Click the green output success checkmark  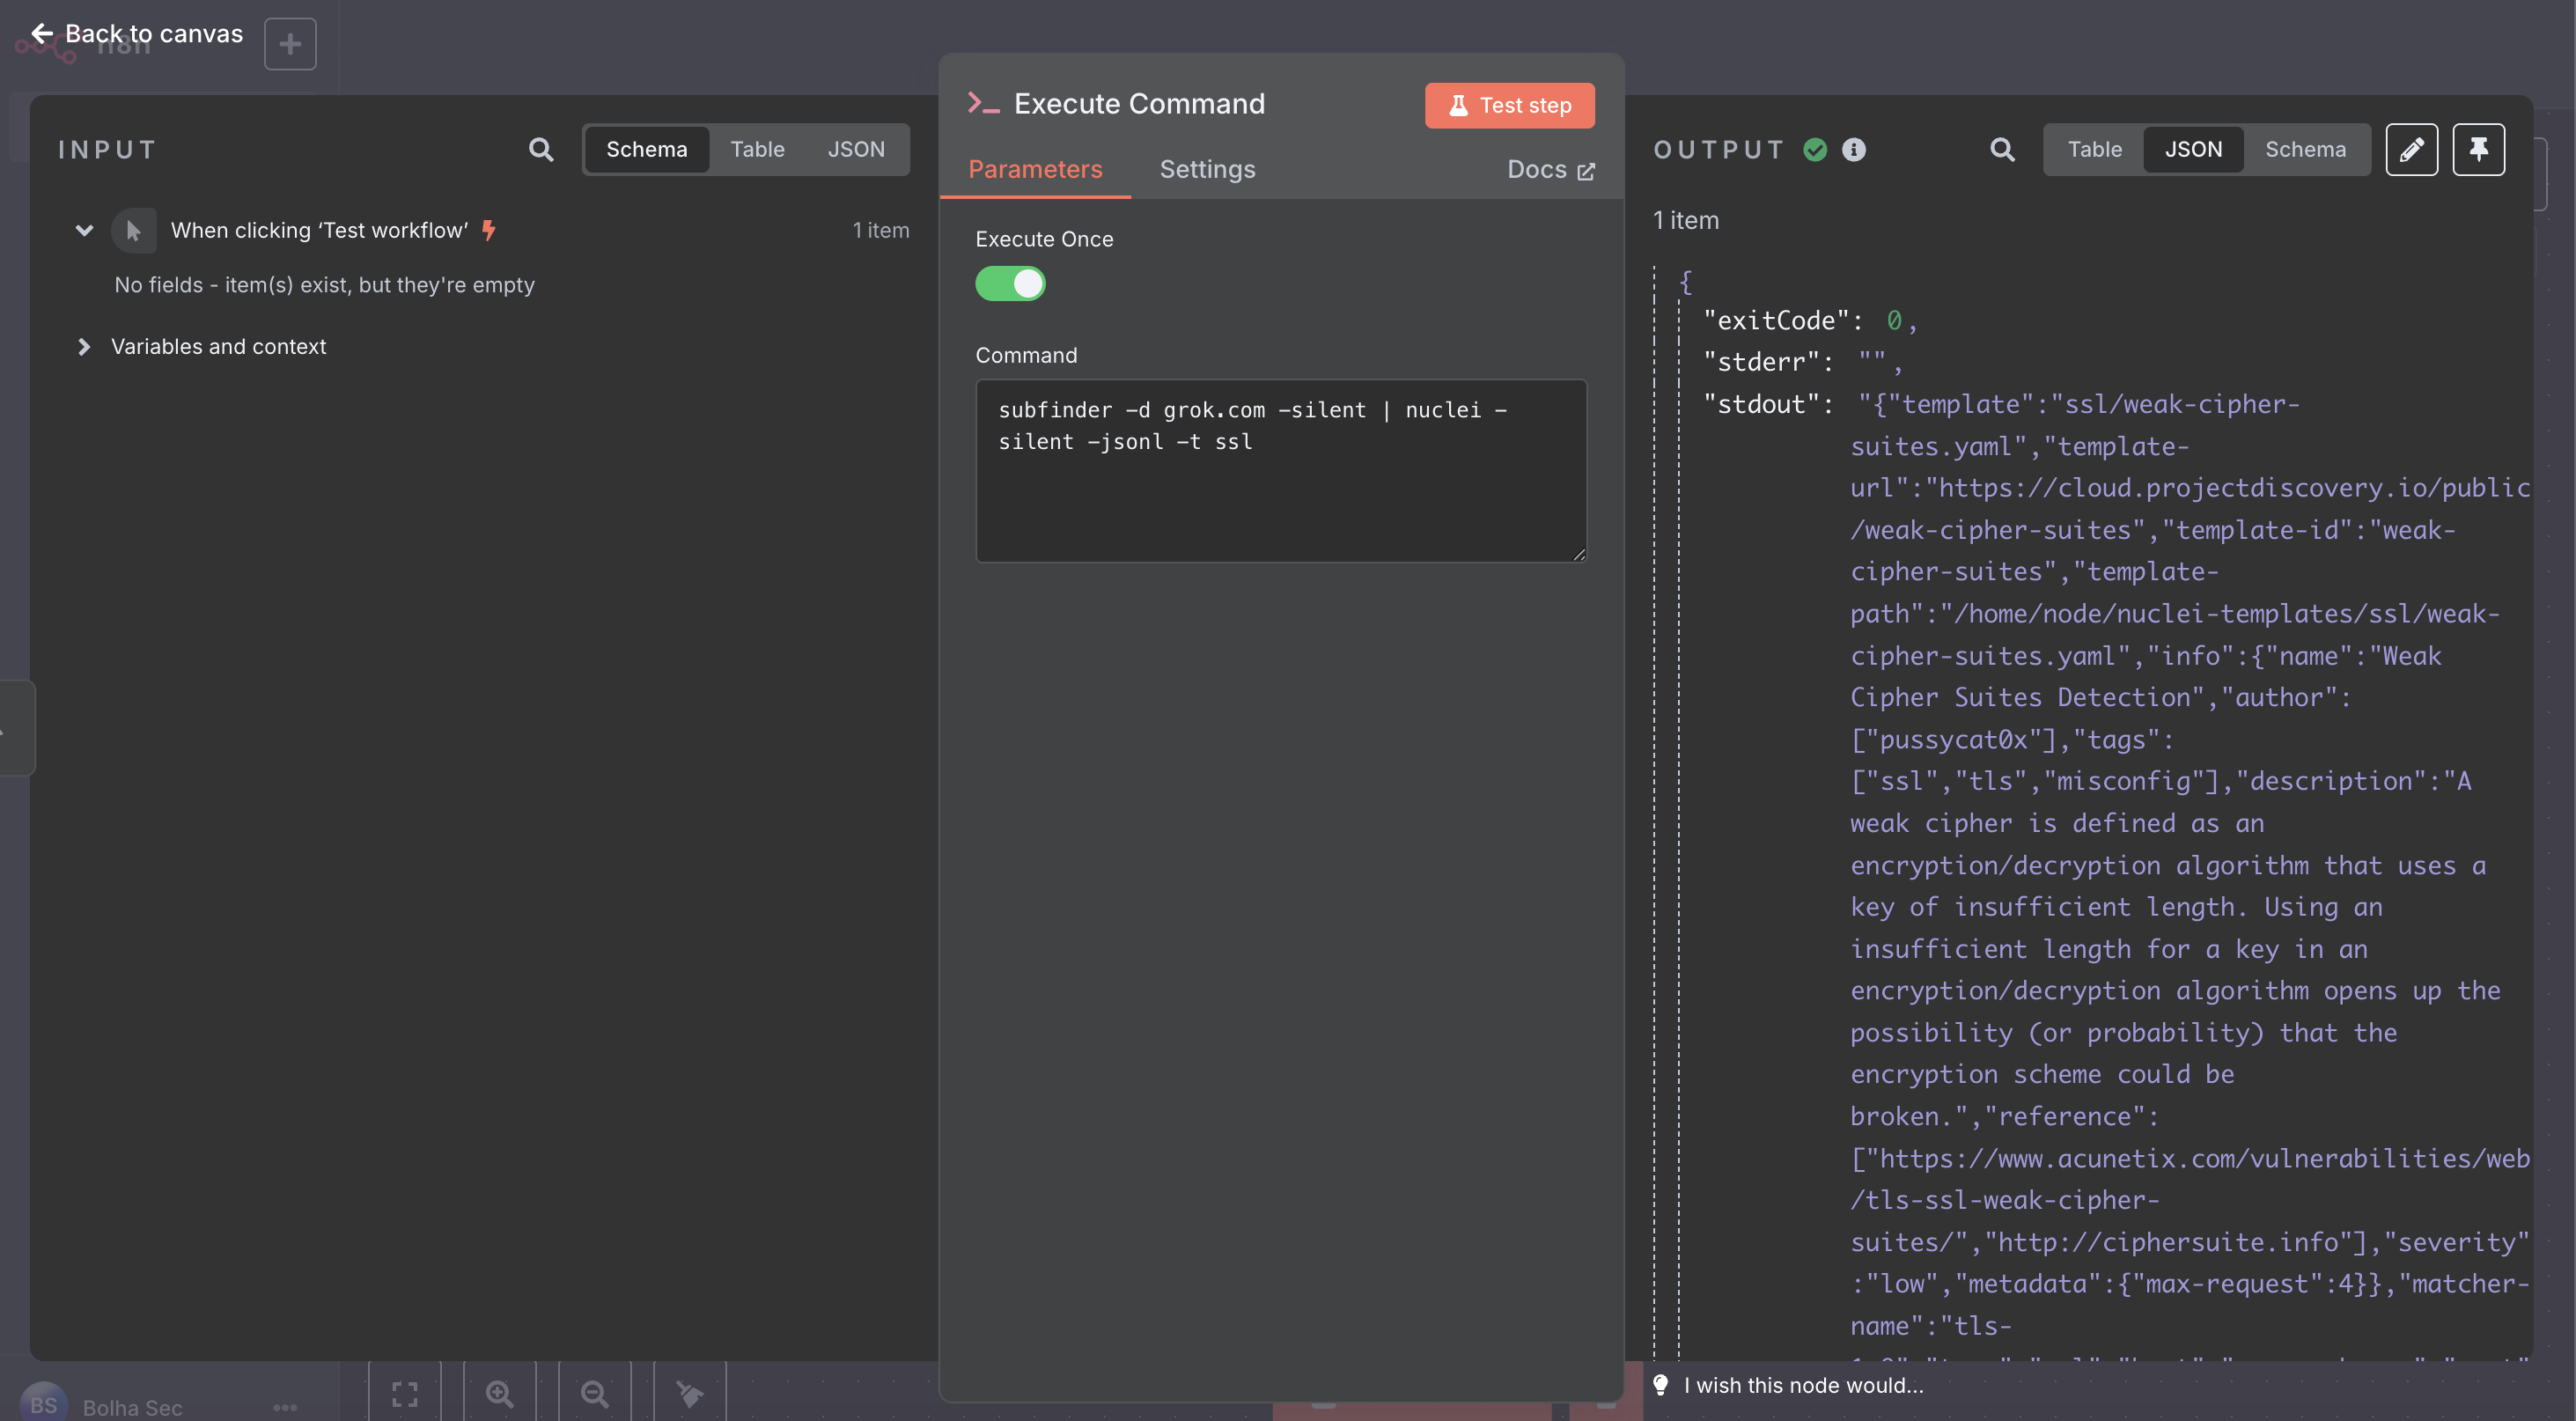coord(1815,150)
